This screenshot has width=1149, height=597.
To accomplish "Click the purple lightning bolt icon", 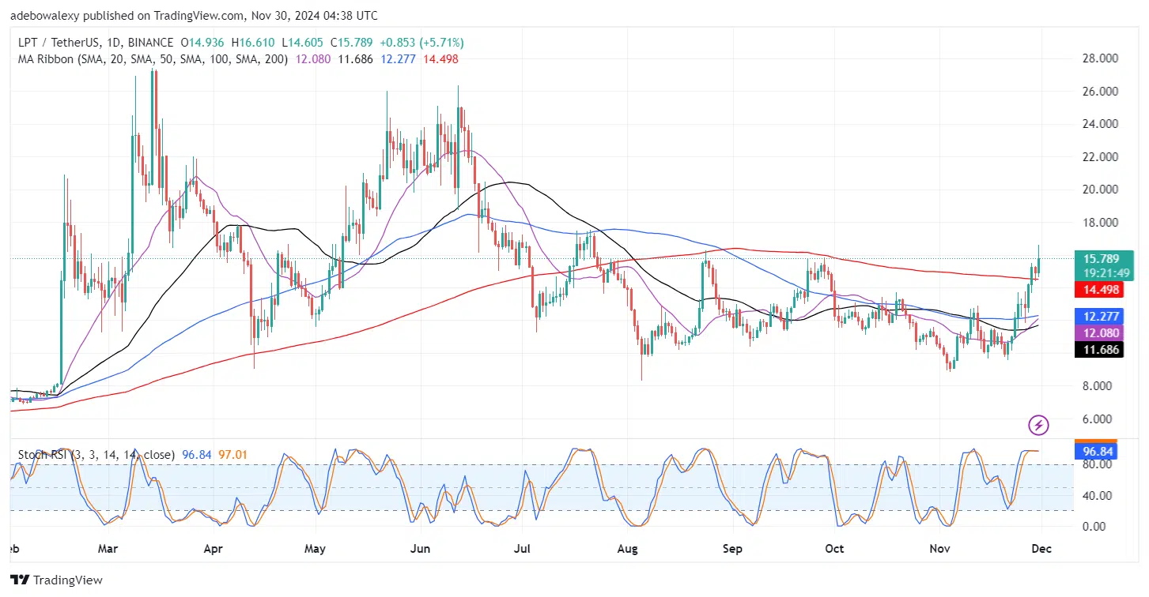I will coord(1038,426).
